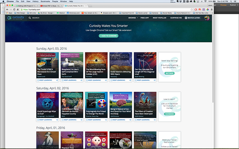Image resolution: width=239 pixels, height=149 pixels.
Task: Keep Learning on Polymagnets card
Action: click(94, 120)
